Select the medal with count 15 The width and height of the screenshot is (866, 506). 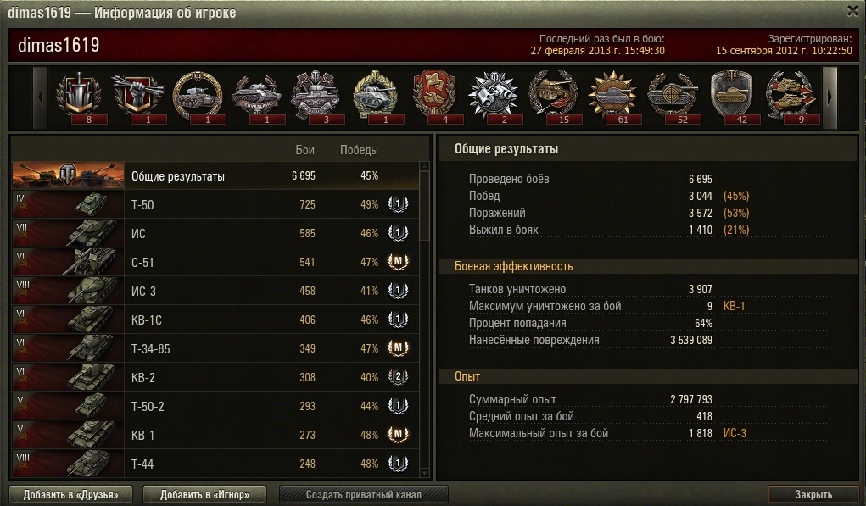553,97
